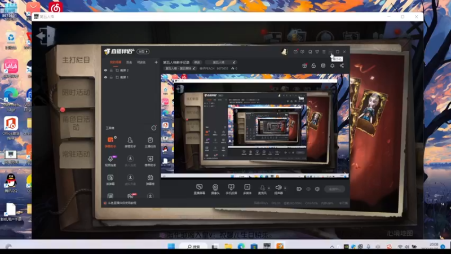Screen dimensions: 451x254
Task: Open the mail icon in app title bar
Action: pyautogui.click(x=295, y=51)
